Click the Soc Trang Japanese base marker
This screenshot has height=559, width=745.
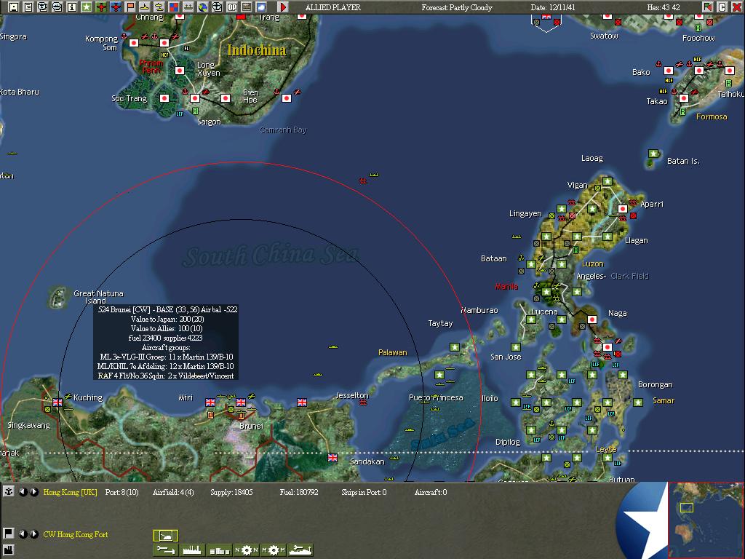164,98
